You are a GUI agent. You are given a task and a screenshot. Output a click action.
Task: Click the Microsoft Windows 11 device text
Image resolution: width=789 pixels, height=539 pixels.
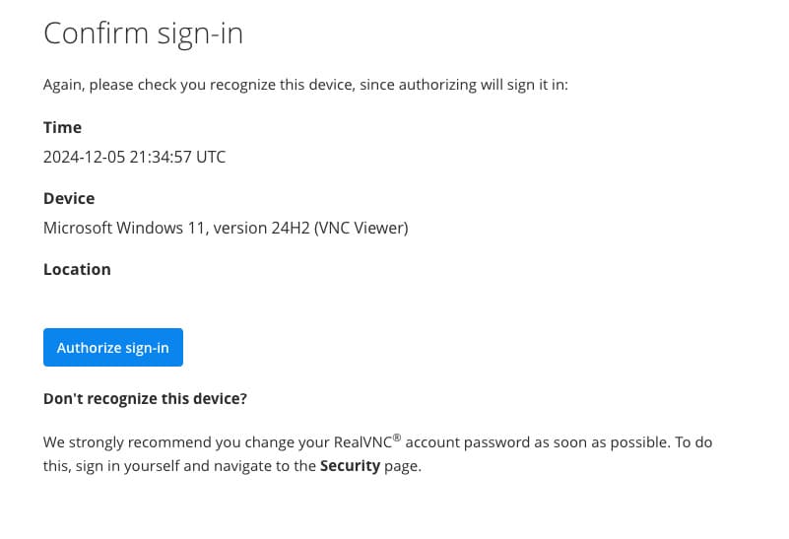coord(120,228)
